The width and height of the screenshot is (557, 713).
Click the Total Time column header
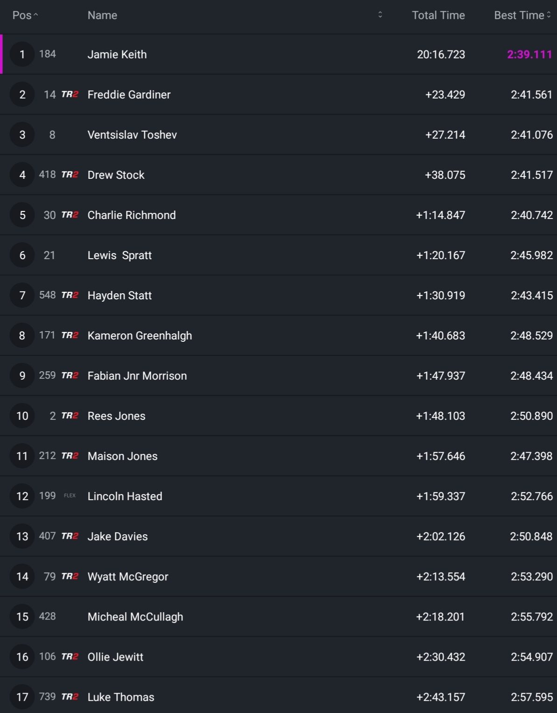coord(438,15)
